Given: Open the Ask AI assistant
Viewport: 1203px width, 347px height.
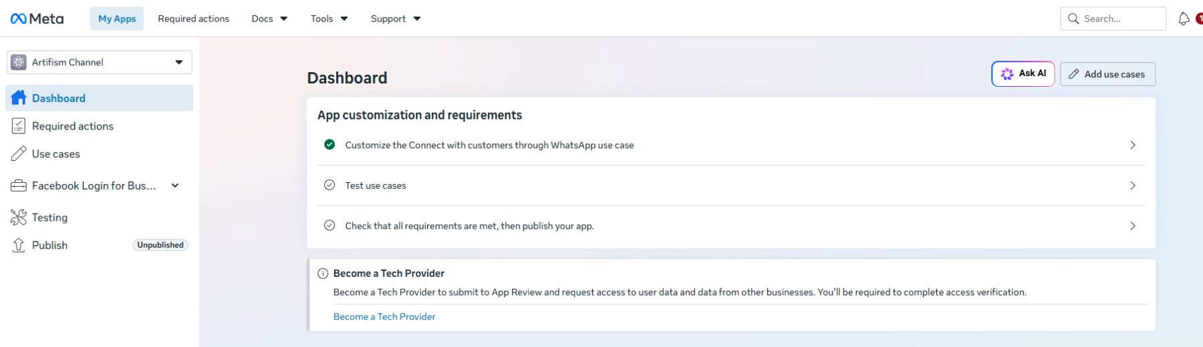Looking at the screenshot, I should (x=1023, y=74).
